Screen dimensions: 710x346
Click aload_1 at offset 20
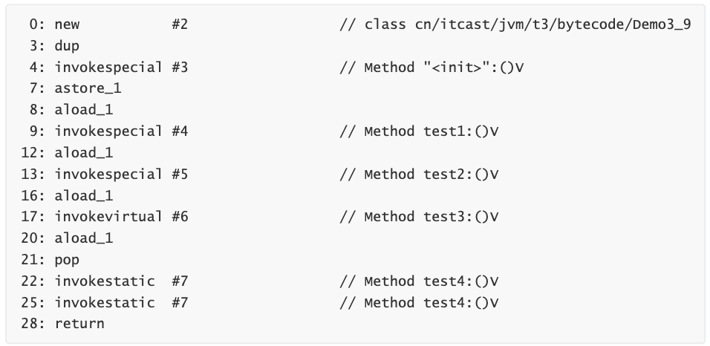click(83, 238)
